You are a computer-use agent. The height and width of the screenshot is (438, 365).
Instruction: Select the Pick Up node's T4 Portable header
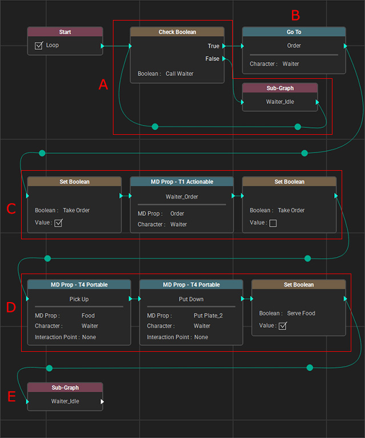[x=79, y=284]
